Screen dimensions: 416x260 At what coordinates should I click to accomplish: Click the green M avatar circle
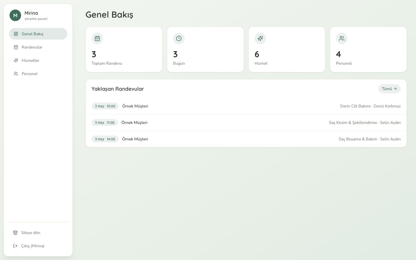tap(15, 15)
